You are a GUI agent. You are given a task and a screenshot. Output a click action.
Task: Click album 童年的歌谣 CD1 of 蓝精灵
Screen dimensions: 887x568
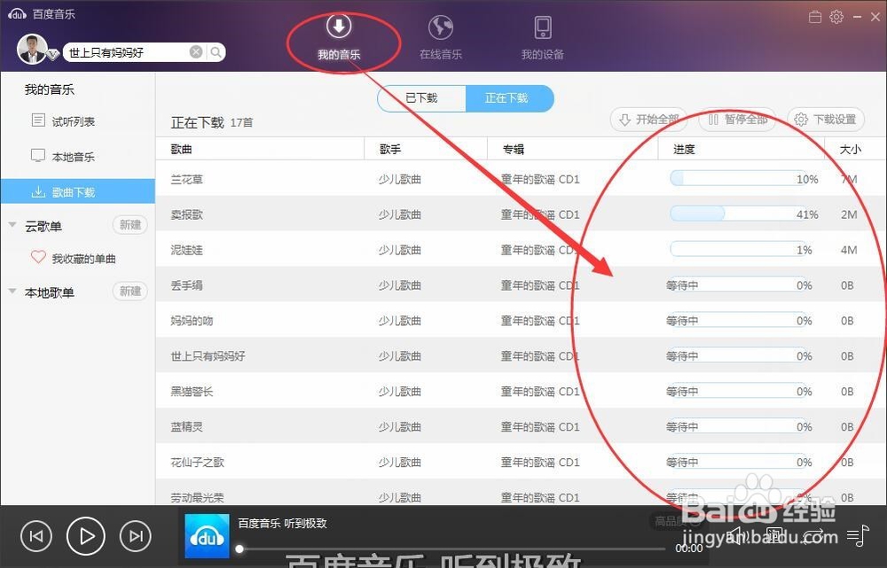pos(540,427)
